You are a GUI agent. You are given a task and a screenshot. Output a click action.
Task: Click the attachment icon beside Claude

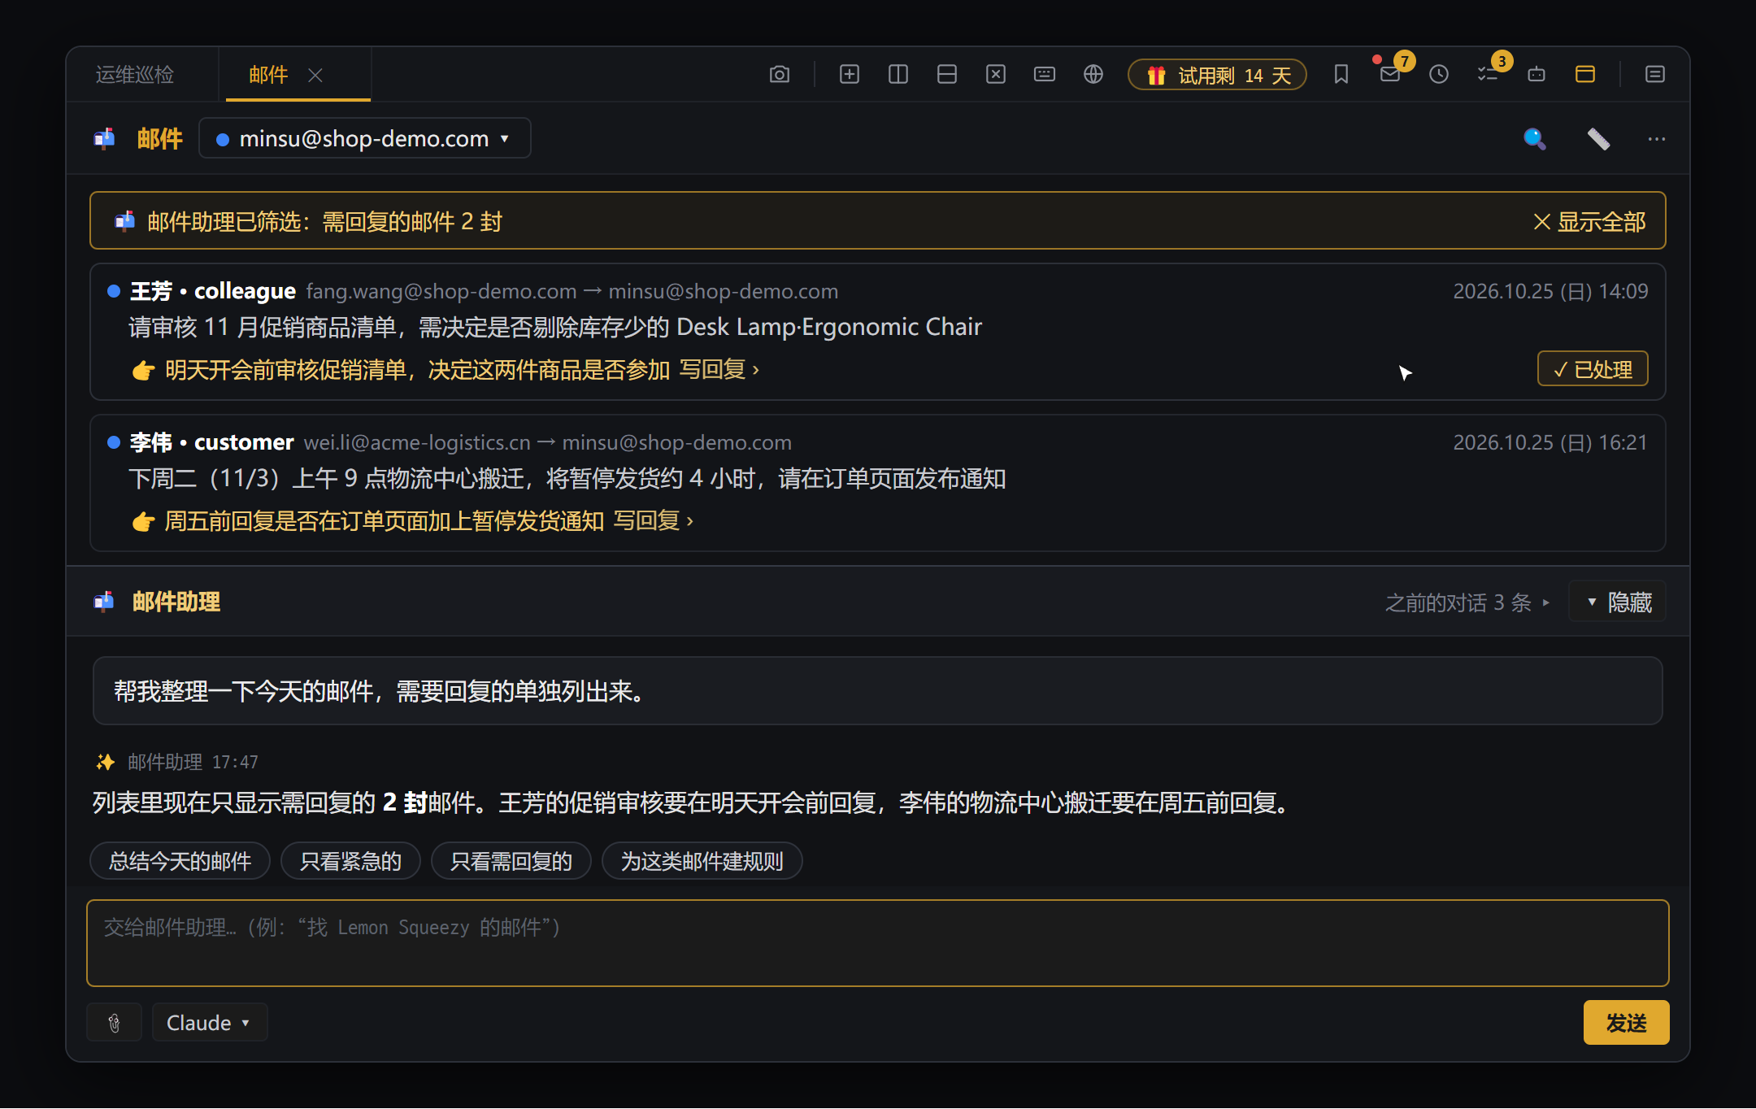(115, 1023)
